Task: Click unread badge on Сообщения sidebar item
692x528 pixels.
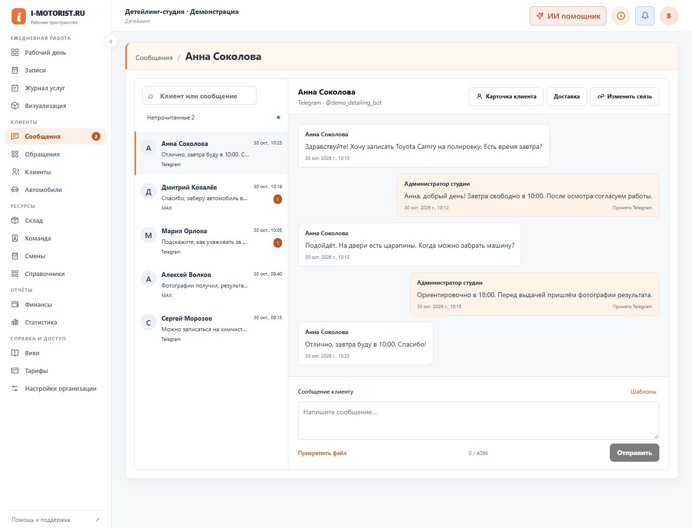Action: point(96,136)
